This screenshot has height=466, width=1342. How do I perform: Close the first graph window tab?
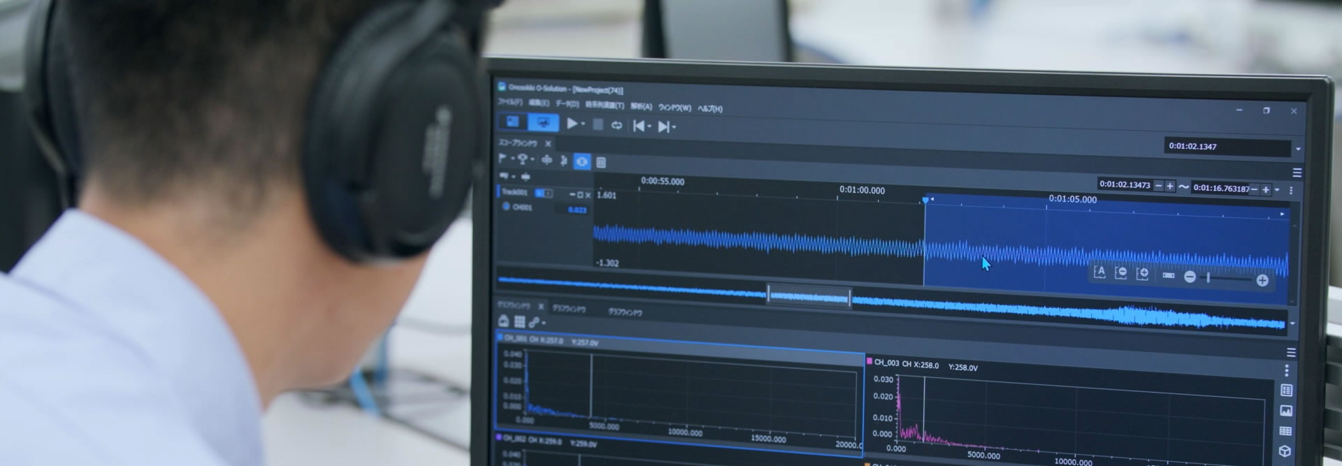tap(541, 306)
